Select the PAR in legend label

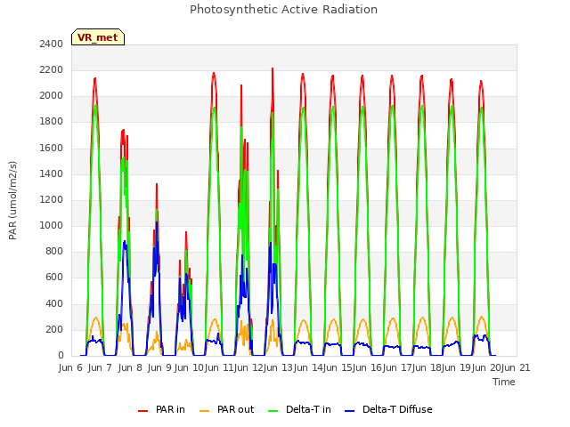(x=170, y=409)
